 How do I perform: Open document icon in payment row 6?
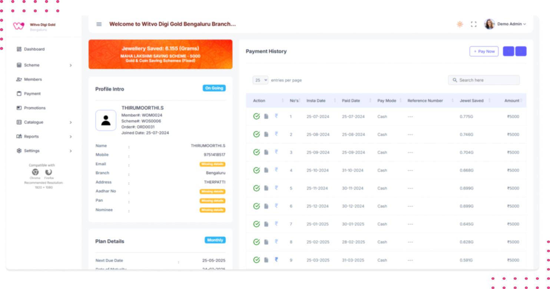point(266,206)
